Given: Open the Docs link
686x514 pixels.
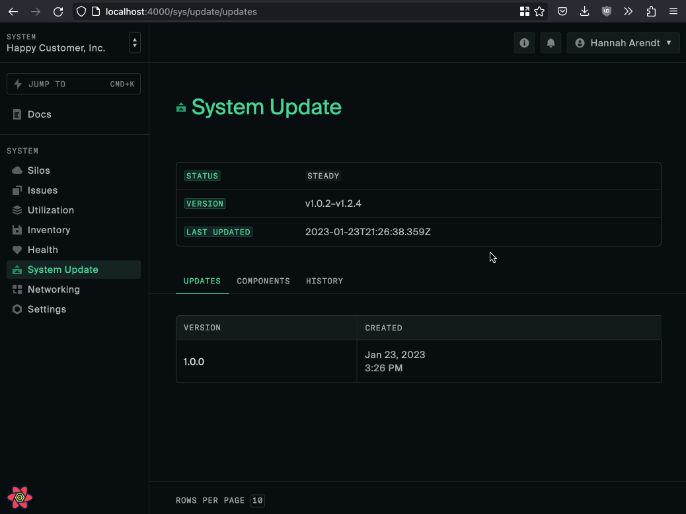Looking at the screenshot, I should (x=73, y=114).
